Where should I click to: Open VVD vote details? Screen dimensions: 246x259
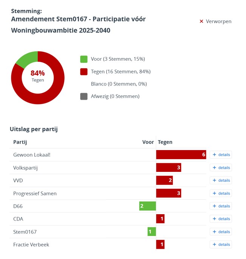(221, 181)
